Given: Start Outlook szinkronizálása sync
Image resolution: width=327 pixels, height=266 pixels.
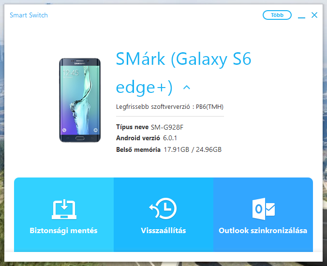Looking at the screenshot, I should tap(263, 215).
